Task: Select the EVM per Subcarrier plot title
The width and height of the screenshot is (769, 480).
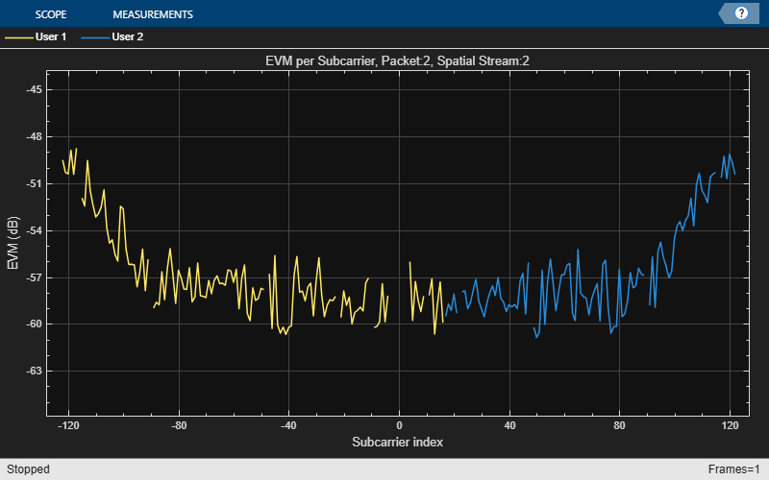Action: point(398,61)
